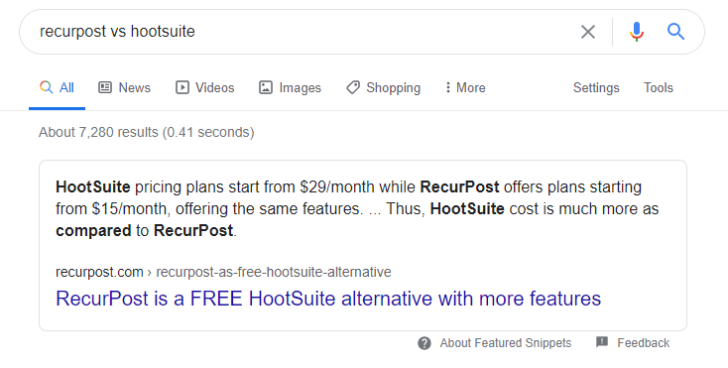The image size is (728, 368).
Task: Submit search using the blue magnifier icon
Action: click(x=676, y=32)
